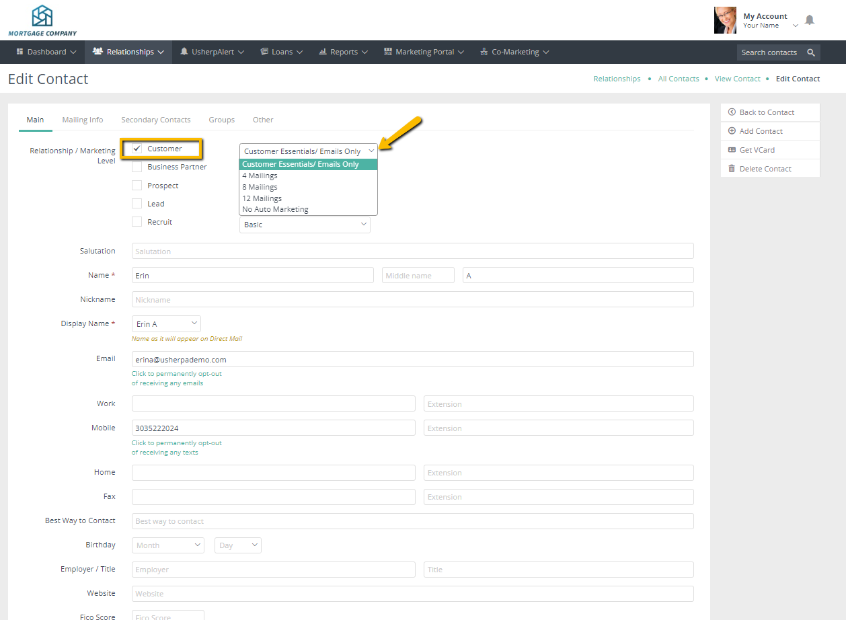This screenshot has height=620, width=846.
Task: Go to All Contacts breadcrumb link
Action: click(679, 79)
